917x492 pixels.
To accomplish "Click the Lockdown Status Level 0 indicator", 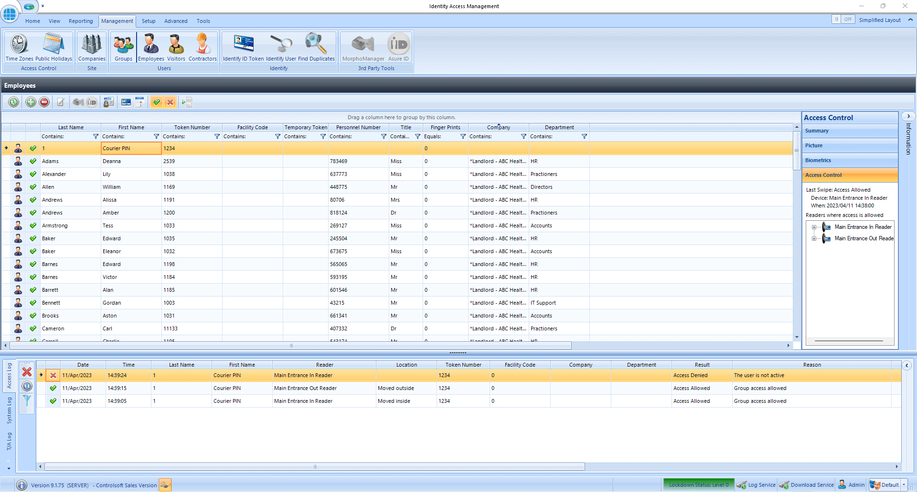I will click(x=699, y=485).
